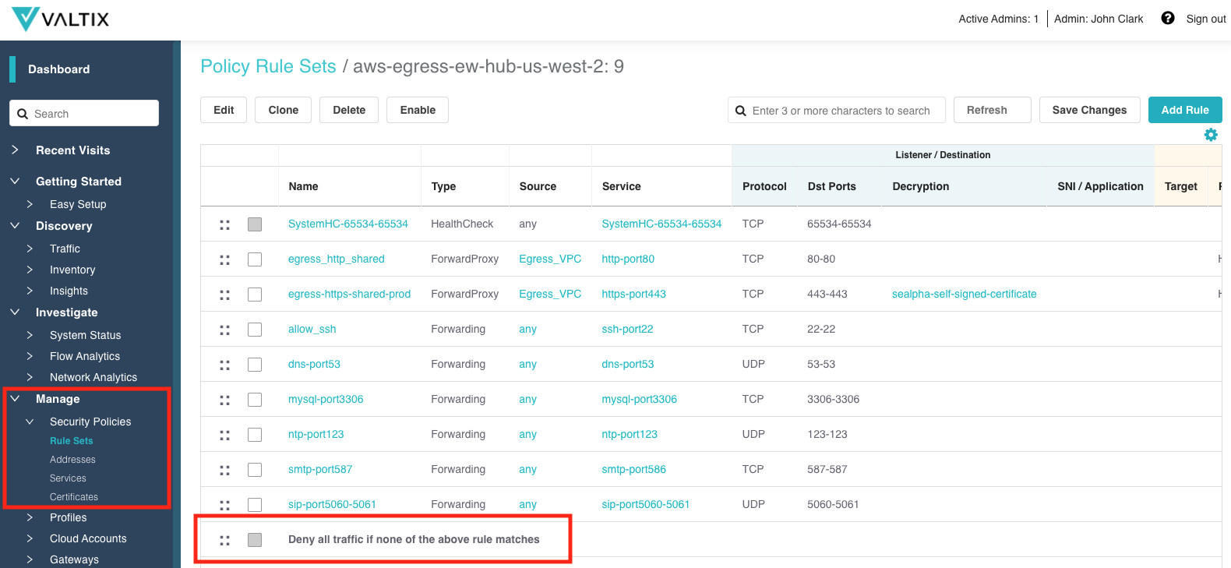Click Save Changes button
1231x568 pixels.
1089,110
